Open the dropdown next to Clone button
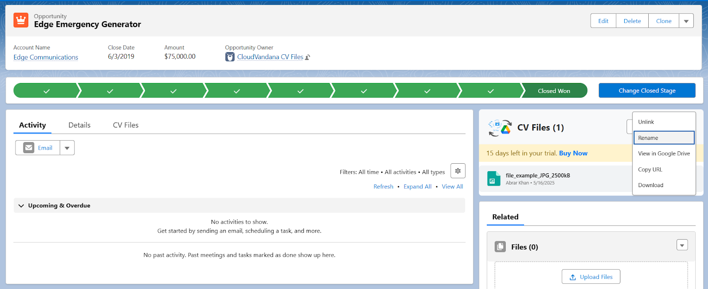This screenshot has width=708, height=289. pos(686,21)
